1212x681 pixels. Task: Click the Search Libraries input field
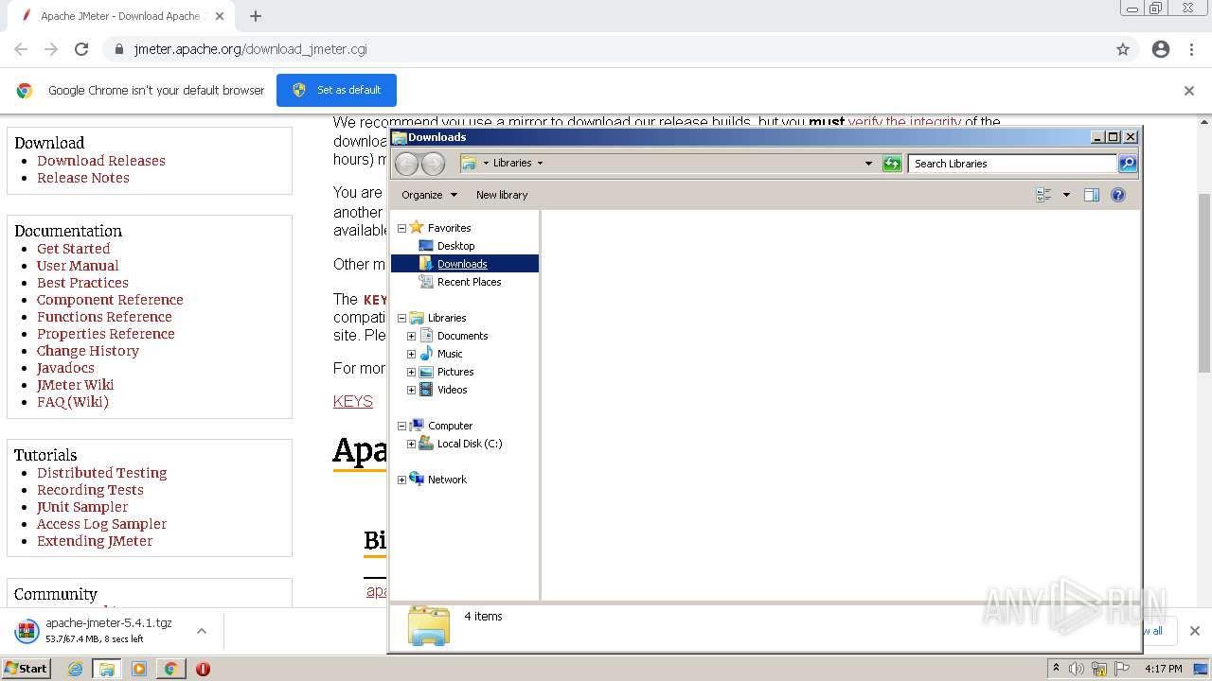pyautogui.click(x=1011, y=164)
